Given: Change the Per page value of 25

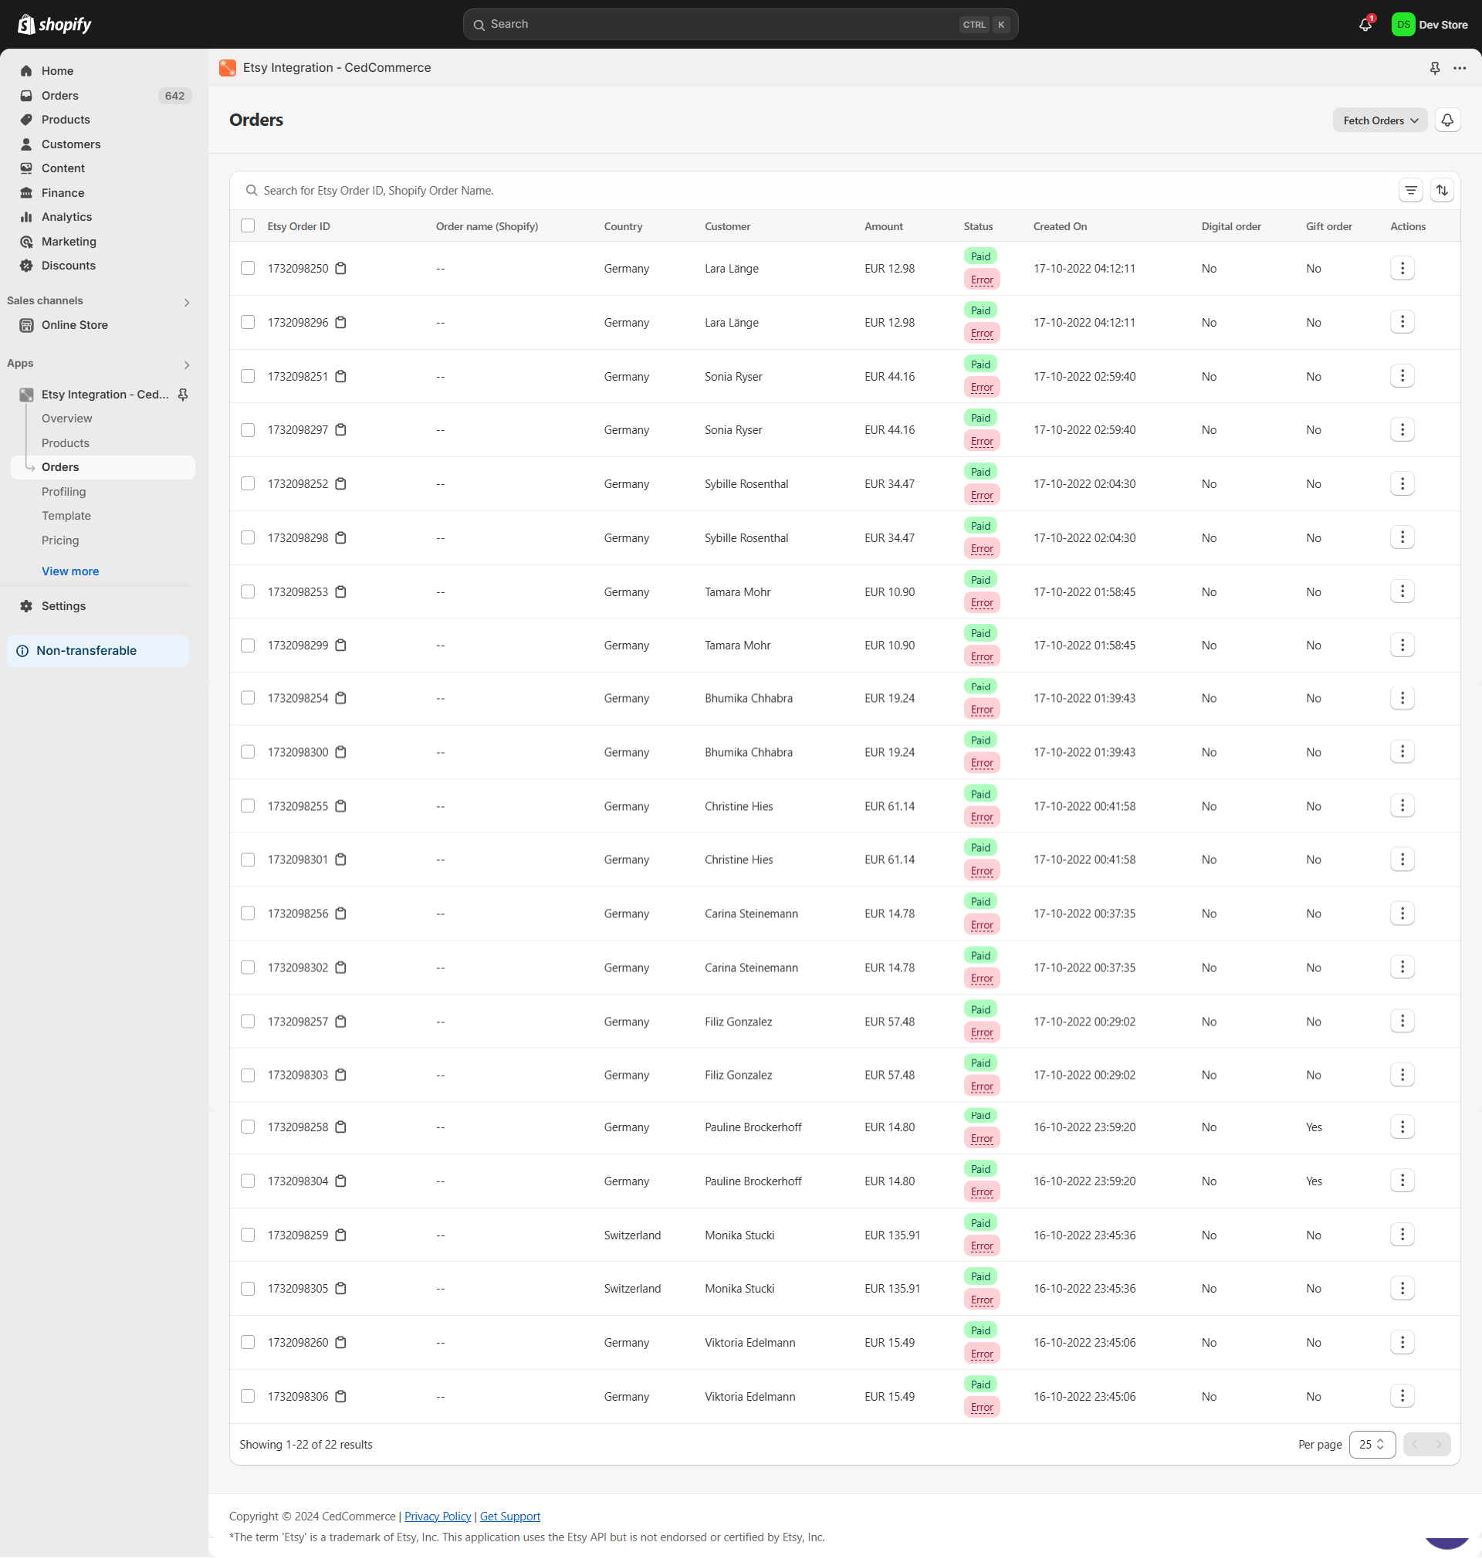Looking at the screenshot, I should click(1372, 1445).
